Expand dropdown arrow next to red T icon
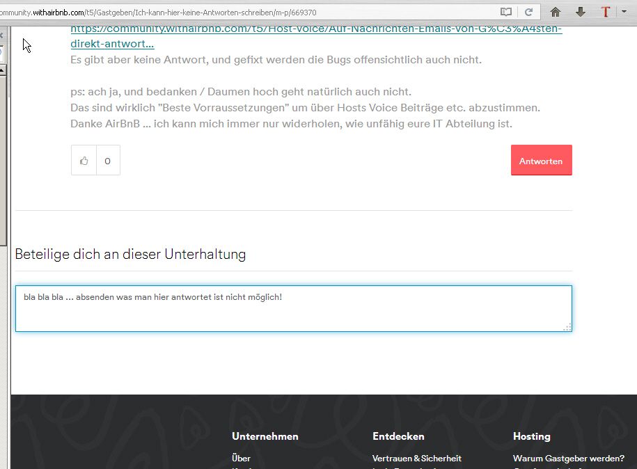The width and height of the screenshot is (637, 469). pyautogui.click(x=624, y=12)
